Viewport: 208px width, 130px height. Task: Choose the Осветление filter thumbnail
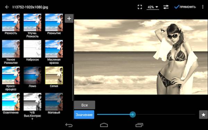coord(11,102)
